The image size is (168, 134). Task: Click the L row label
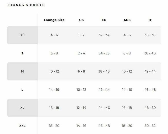coord(22,90)
